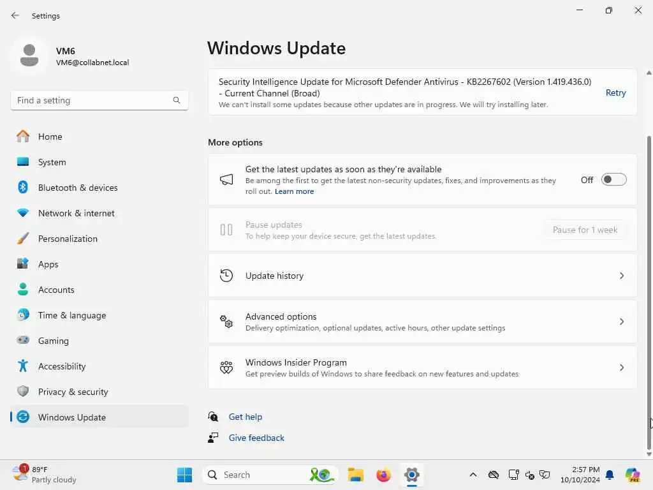The width and height of the screenshot is (653, 490).
Task: Click in the Find a setting search box
Action: 99,100
